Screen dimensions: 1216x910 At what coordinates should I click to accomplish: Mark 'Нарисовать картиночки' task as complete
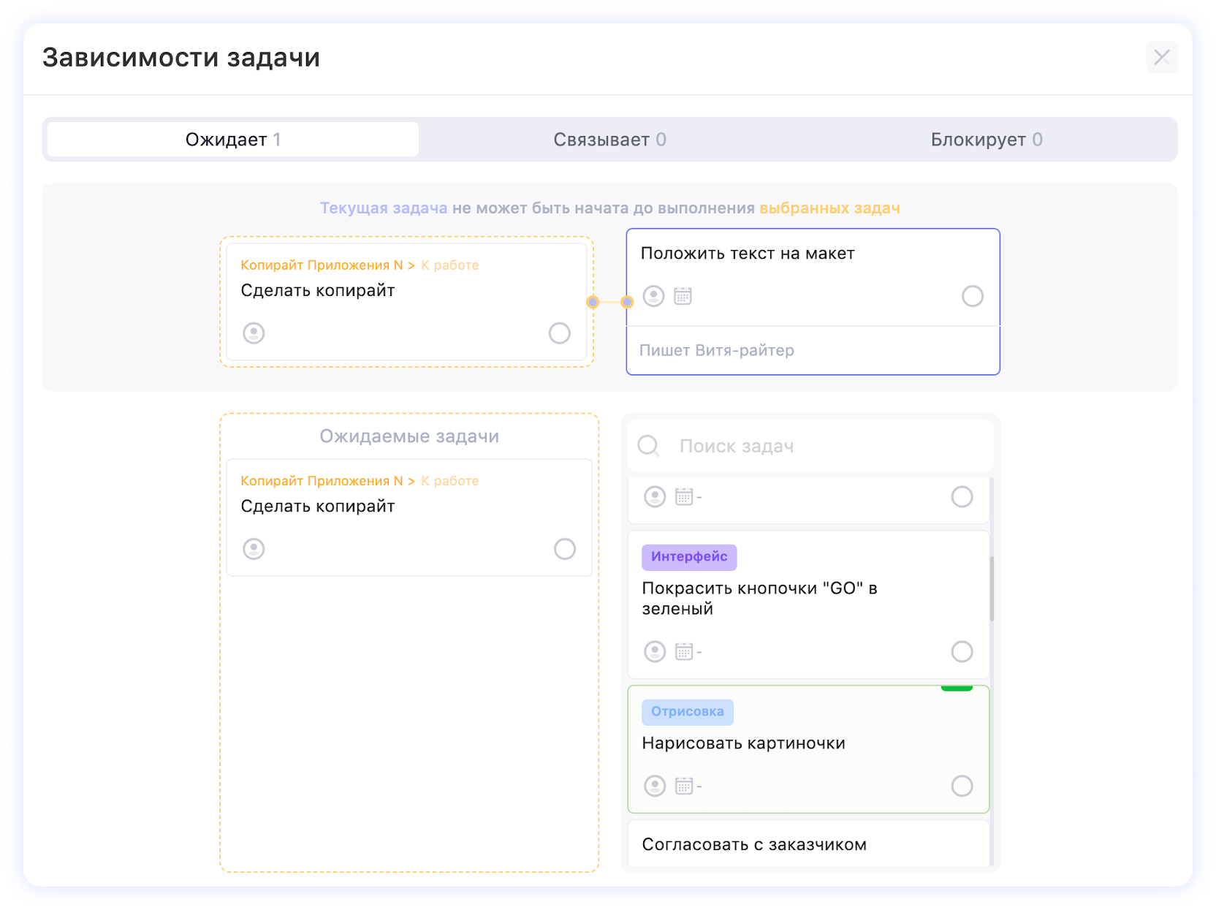(x=962, y=786)
